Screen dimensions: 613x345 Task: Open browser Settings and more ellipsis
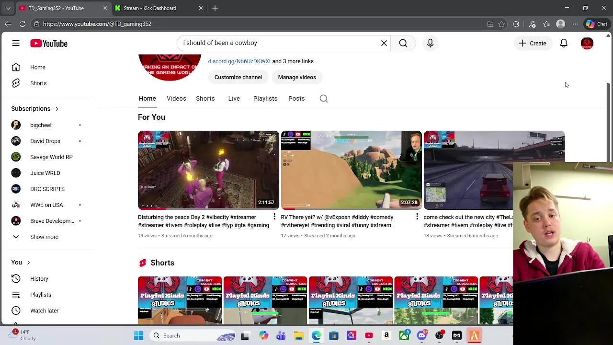(x=575, y=24)
